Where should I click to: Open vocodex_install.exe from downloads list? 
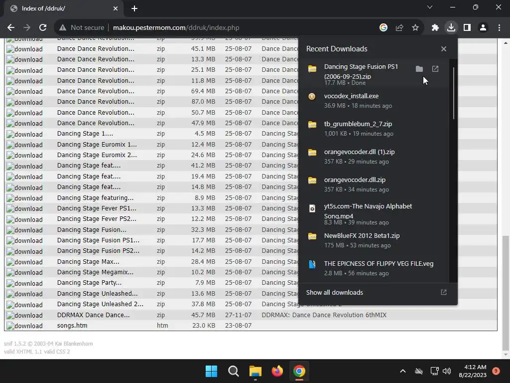(x=374, y=100)
